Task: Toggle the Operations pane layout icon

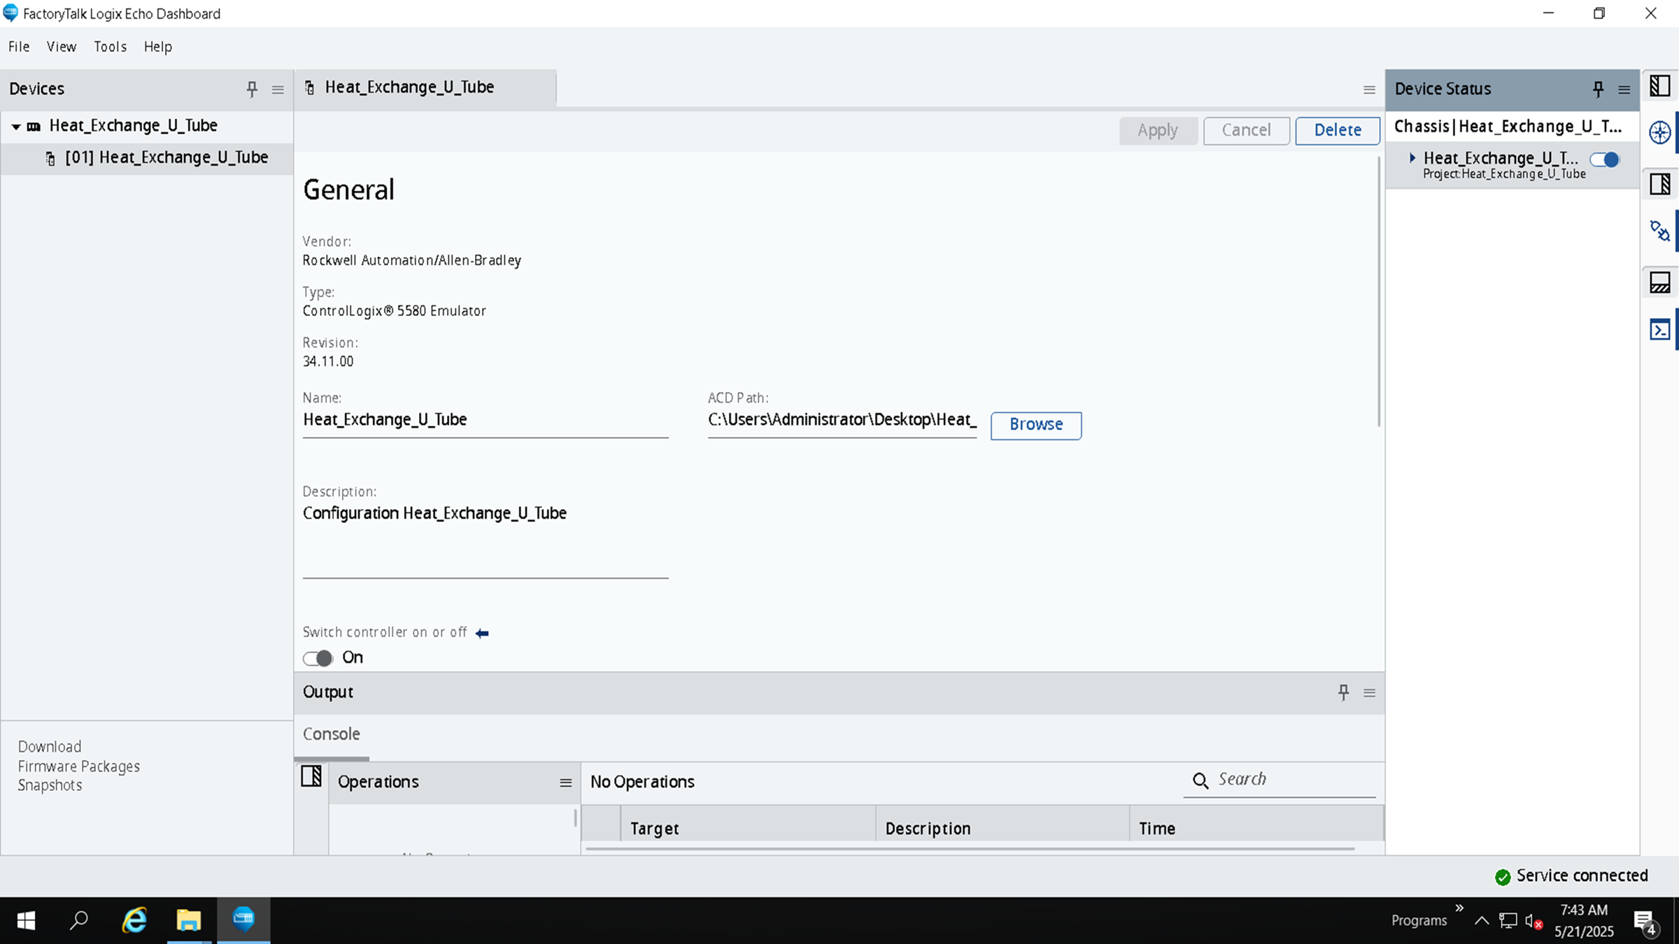Action: tap(311, 776)
